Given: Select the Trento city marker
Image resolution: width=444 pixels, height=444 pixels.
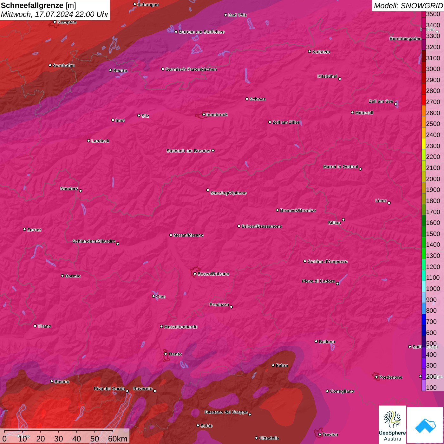Looking at the screenshot, I should tap(166, 354).
